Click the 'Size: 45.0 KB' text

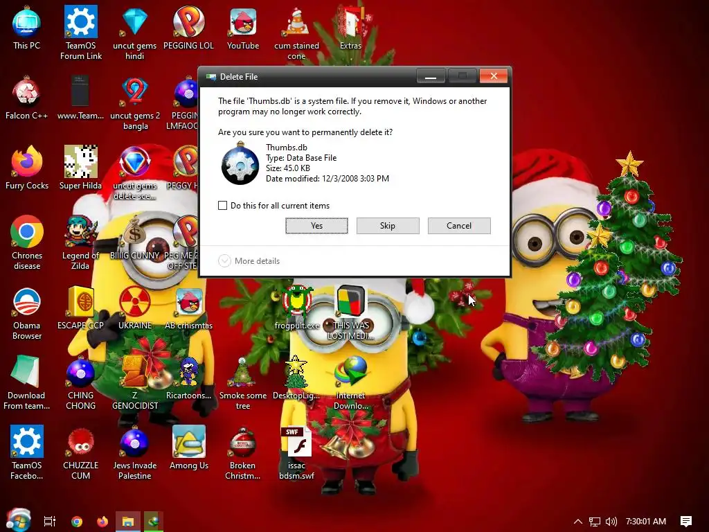point(288,168)
